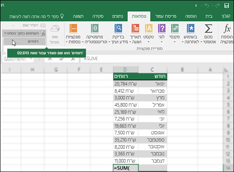Open the Use in Formula dropdown
This screenshot has width=234, height=172.
pos(24,33)
